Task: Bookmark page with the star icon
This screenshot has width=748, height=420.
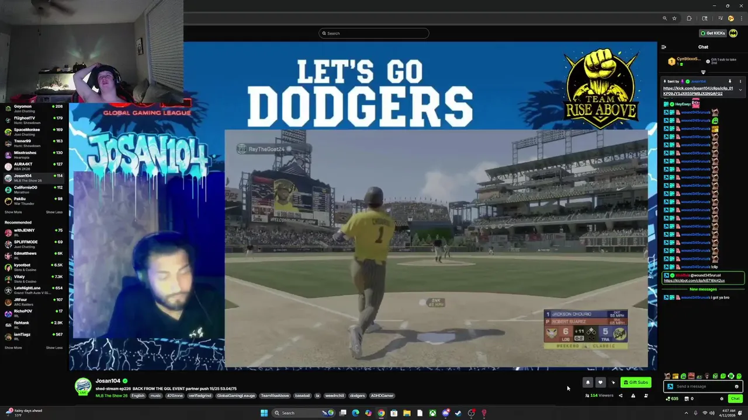Action: pyautogui.click(x=674, y=18)
